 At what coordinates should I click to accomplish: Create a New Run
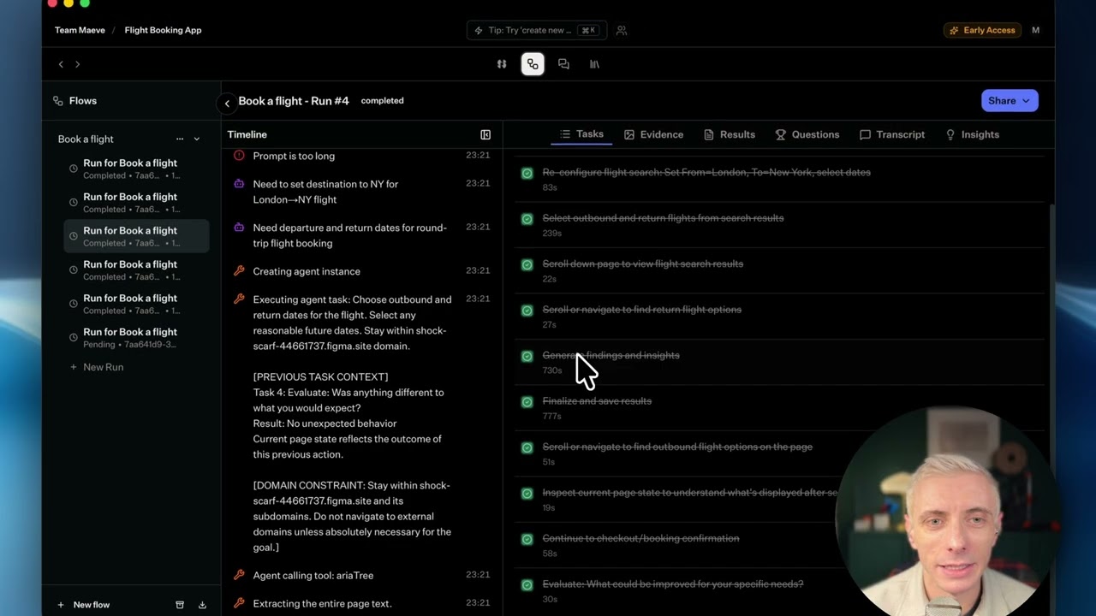(x=96, y=367)
